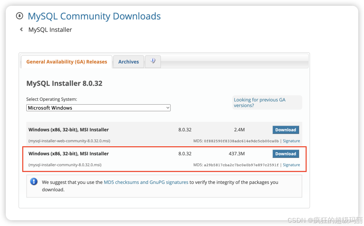364x226 pixels.
Task: Click version 8.0.32 in the 2.4M row
Action: (185, 130)
